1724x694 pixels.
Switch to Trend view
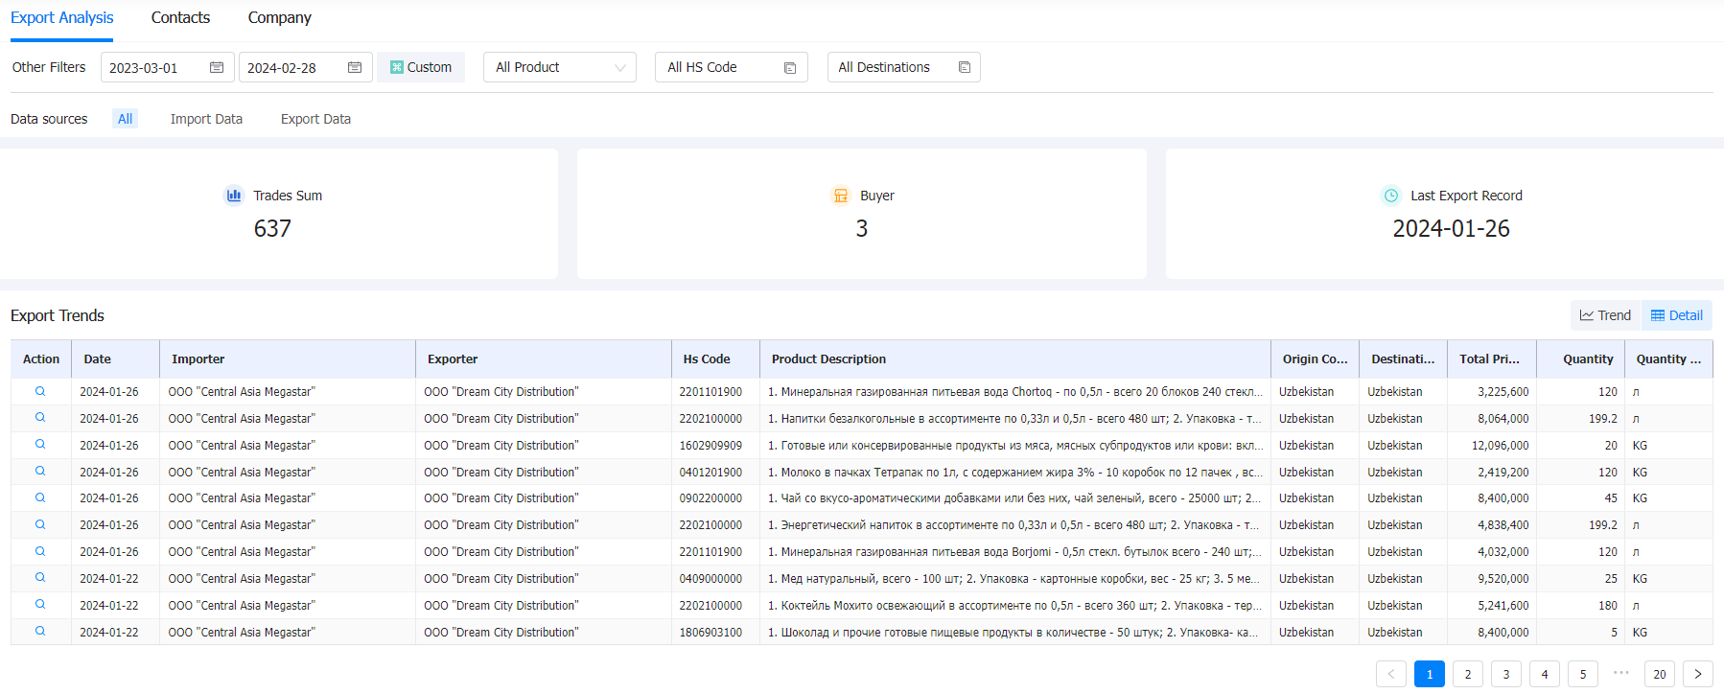click(x=1605, y=315)
